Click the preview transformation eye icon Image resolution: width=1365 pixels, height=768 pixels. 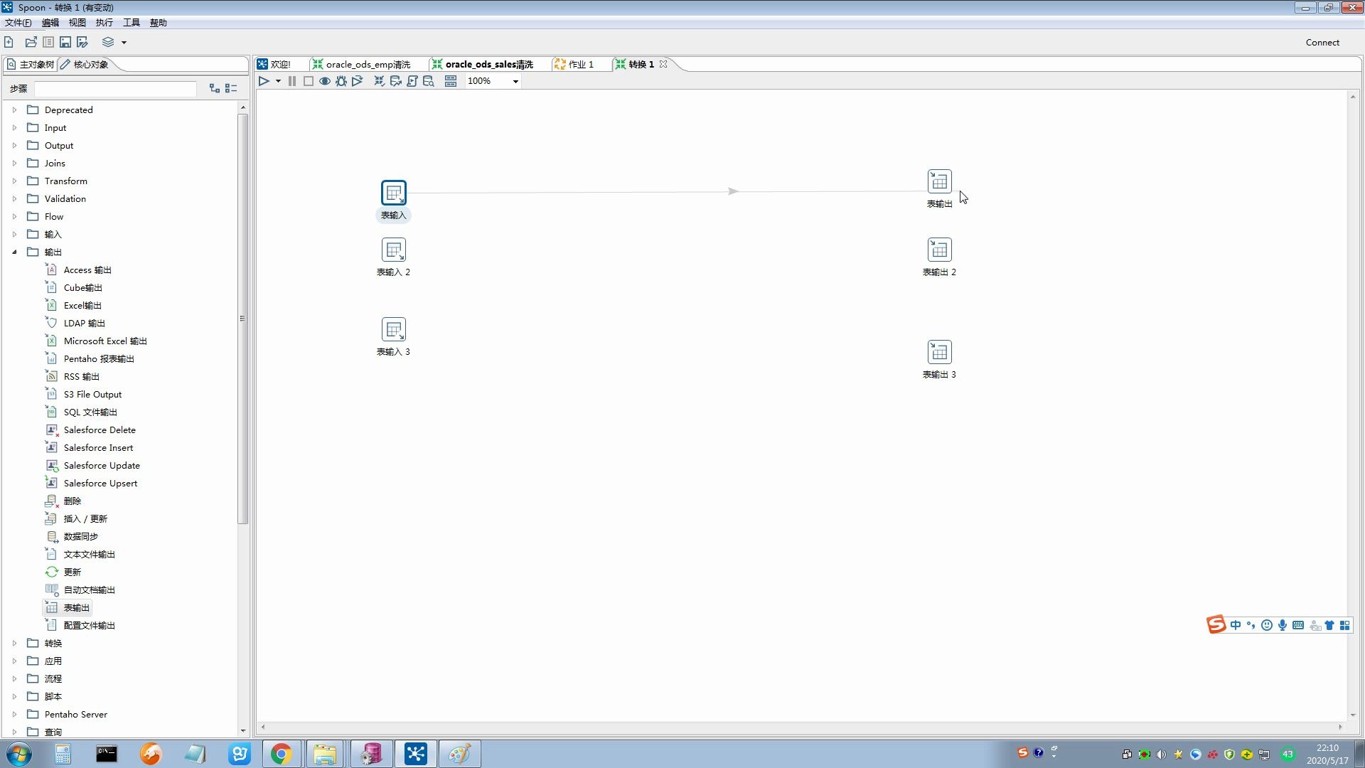(x=325, y=81)
